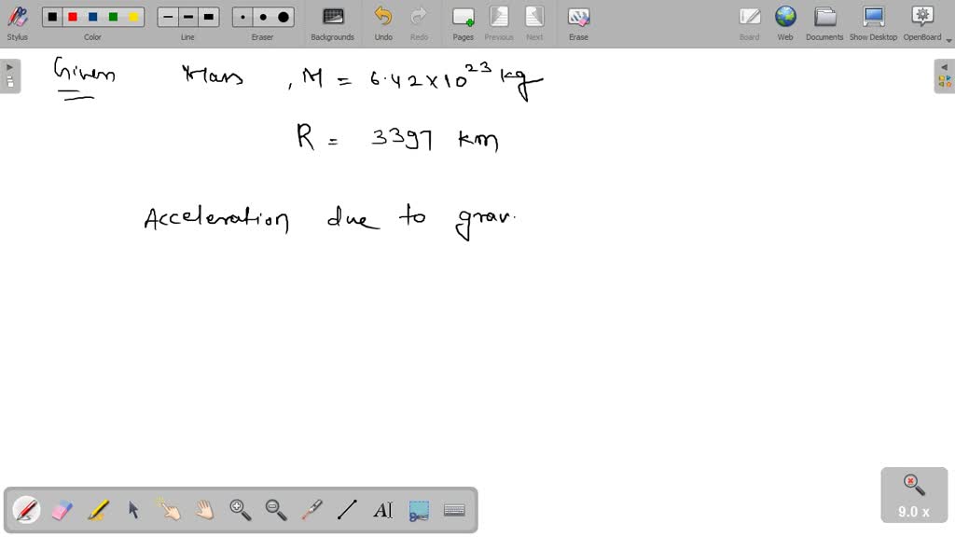Image resolution: width=955 pixels, height=537 pixels.
Task: Use the capture tool to snip the screen
Action: [x=418, y=510]
